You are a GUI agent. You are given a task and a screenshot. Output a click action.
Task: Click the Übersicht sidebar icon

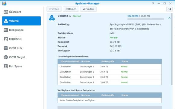[6, 12]
